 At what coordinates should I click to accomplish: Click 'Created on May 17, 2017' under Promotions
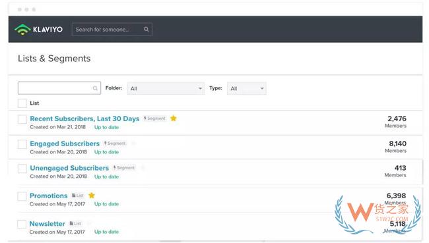57,204
